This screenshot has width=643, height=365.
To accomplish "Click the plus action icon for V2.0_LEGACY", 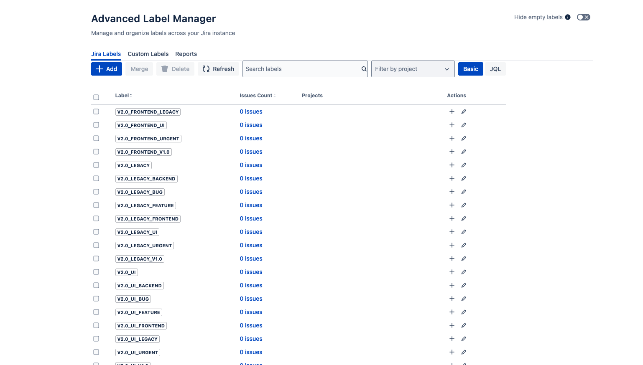I will 452,165.
